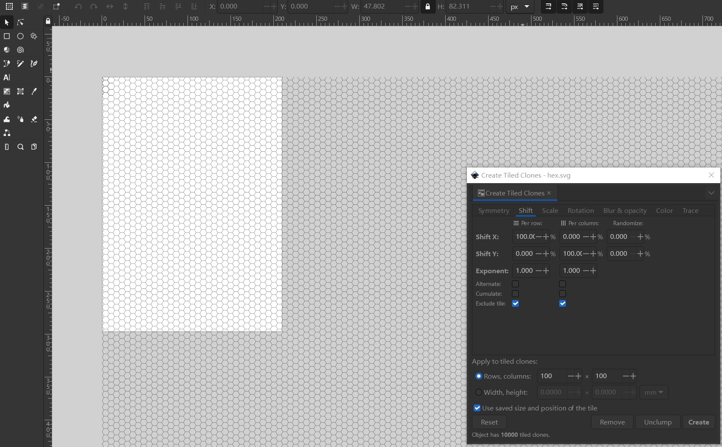Enable Cumulate per row checkbox
722x447 pixels.
pyautogui.click(x=515, y=294)
